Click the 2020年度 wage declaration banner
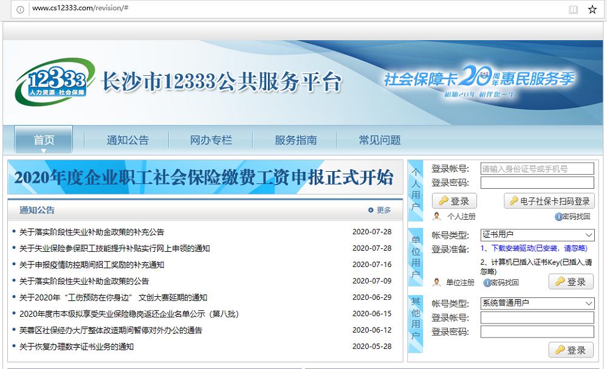Viewport: 607px width, 369px height. coord(204,177)
